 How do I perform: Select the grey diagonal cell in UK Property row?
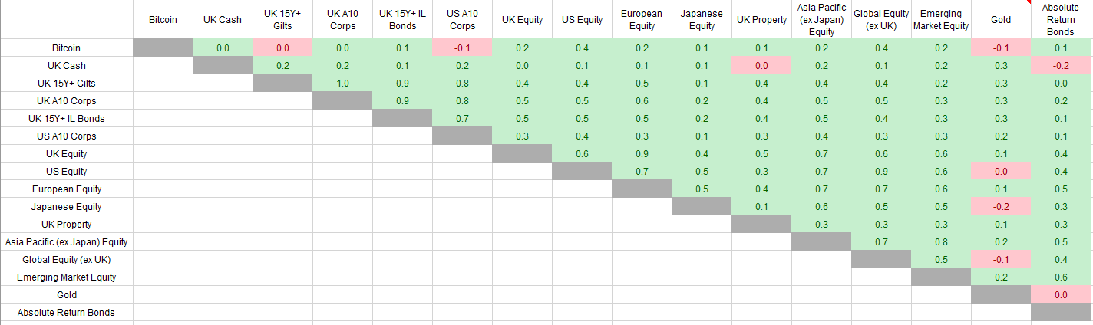[761, 224]
